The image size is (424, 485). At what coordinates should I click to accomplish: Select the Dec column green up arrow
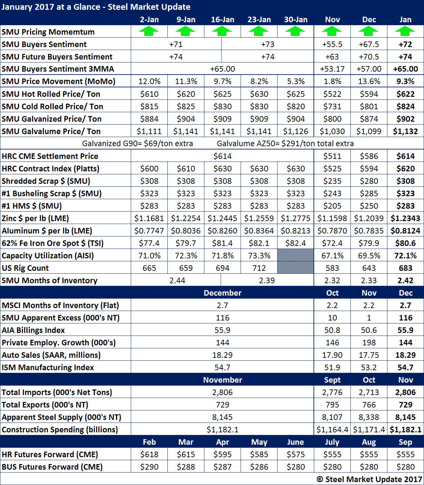tap(368, 32)
